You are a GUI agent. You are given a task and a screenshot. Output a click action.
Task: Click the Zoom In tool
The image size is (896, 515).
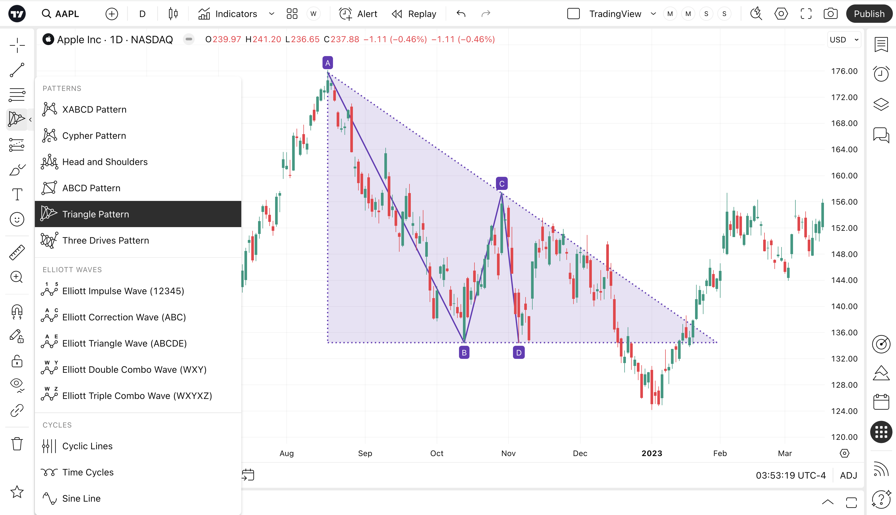pos(17,277)
